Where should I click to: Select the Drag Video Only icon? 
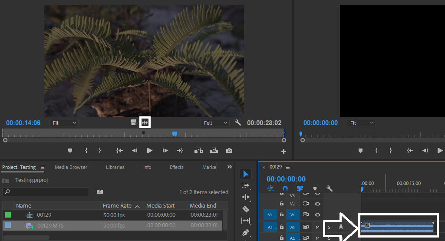[133, 122]
